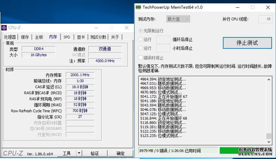Click log line 正在开始循环 67
Screen dimensions: 276x159
tap(164, 97)
